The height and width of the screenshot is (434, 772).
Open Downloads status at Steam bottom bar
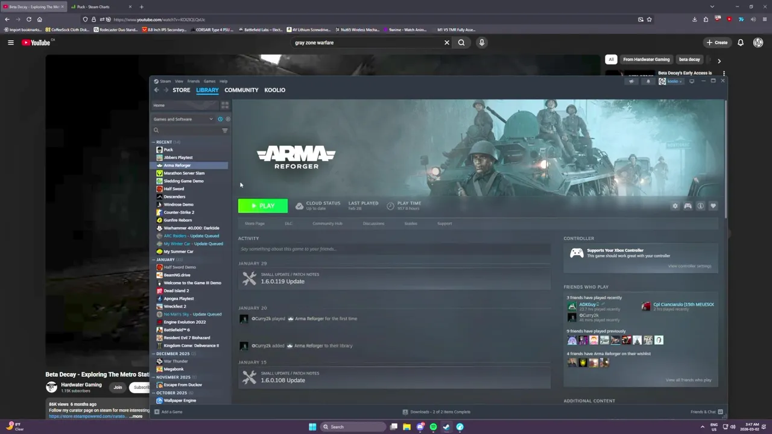[437, 412]
